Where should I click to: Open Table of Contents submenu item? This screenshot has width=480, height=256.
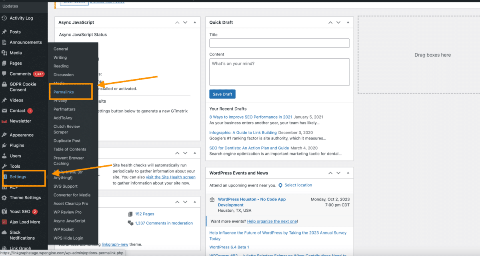pos(70,149)
